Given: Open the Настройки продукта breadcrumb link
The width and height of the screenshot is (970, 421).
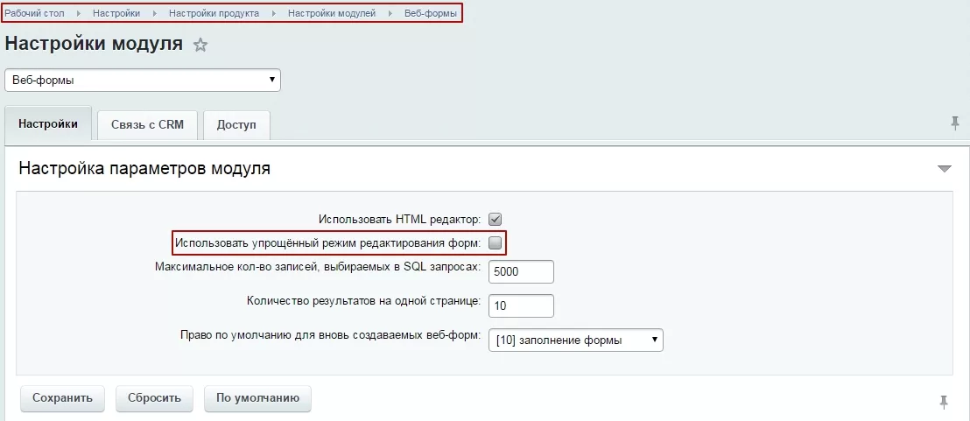Looking at the screenshot, I should click(214, 13).
